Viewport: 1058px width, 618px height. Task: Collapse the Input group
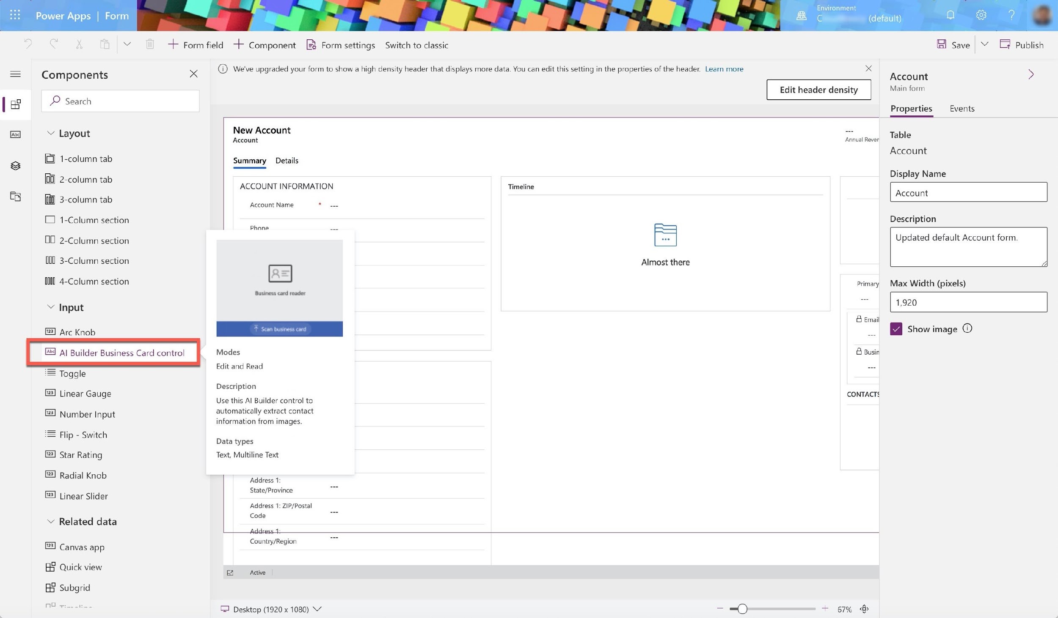coord(50,307)
